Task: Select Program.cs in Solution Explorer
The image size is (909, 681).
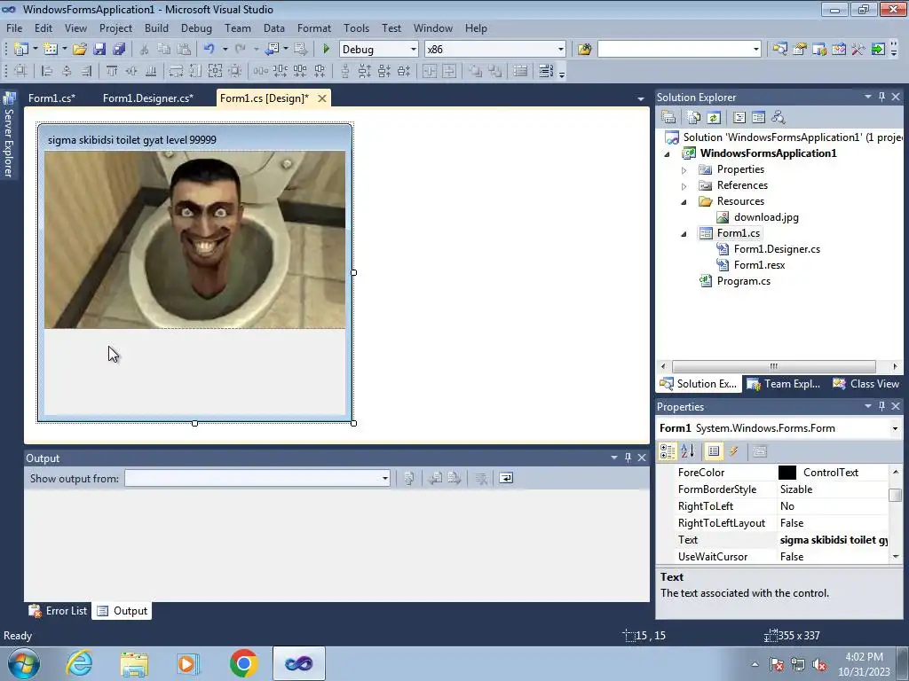Action: (x=743, y=281)
